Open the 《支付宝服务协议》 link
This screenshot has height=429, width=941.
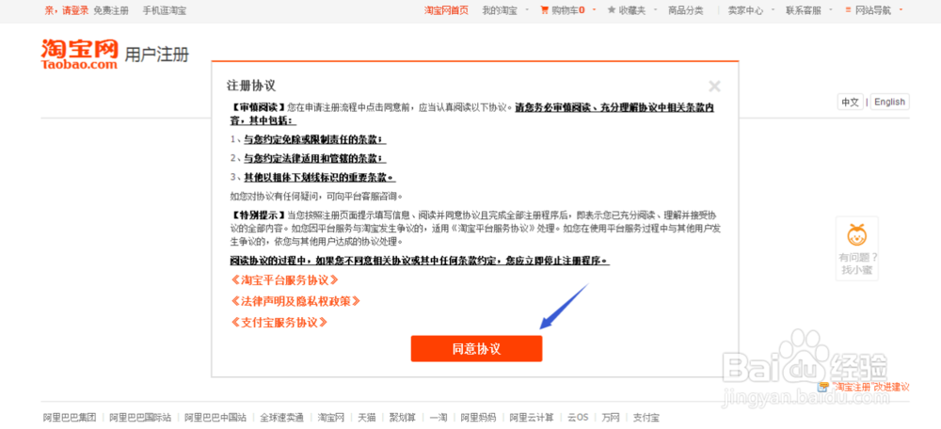click(279, 322)
